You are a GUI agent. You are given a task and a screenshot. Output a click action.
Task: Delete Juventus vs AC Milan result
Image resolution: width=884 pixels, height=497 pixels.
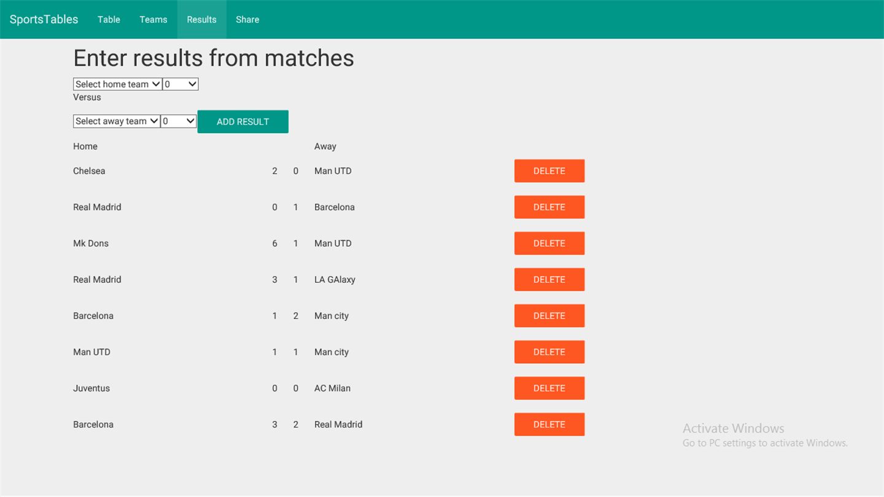[x=549, y=388]
